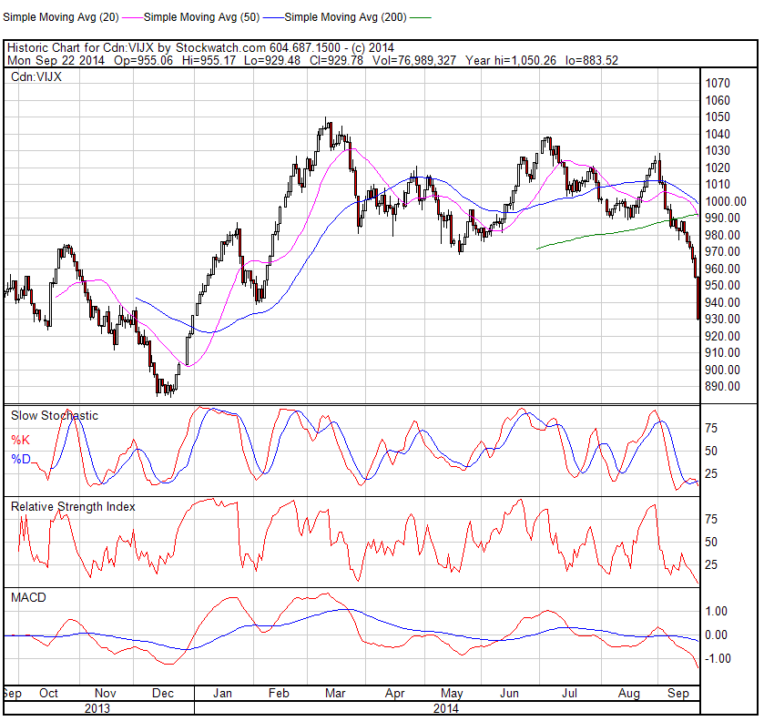Select the Slow Stochastic panel title
The width and height of the screenshot is (764, 721).
click(x=54, y=415)
